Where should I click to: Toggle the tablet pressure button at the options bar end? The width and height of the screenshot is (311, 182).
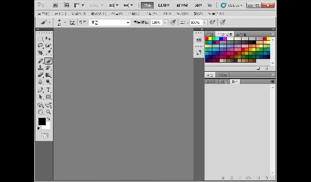point(223,22)
